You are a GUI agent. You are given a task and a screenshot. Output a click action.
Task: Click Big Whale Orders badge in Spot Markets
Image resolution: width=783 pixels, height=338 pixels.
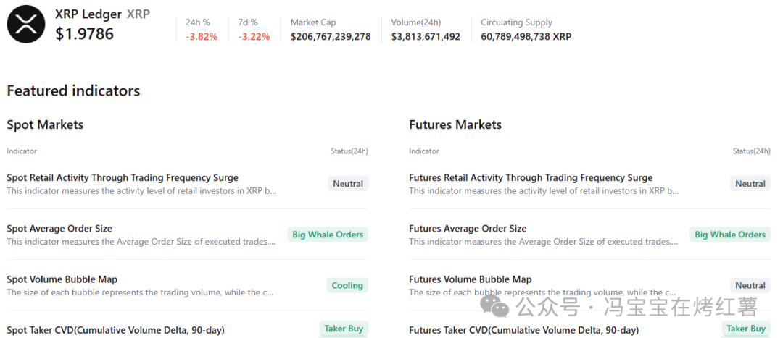[328, 235]
